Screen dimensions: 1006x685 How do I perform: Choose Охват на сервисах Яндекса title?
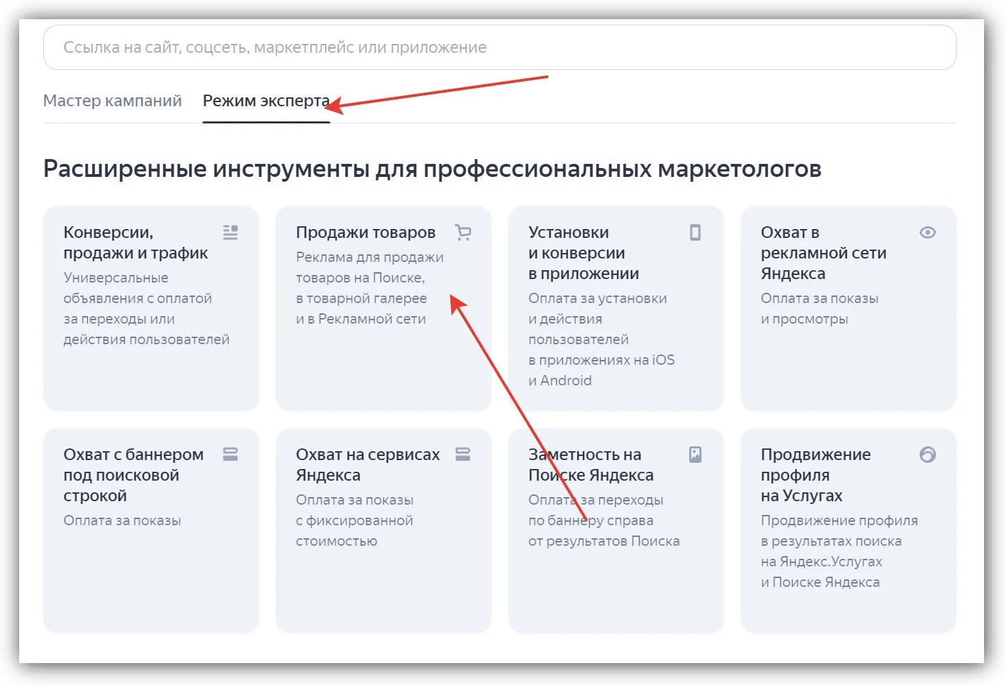pyautogui.click(x=368, y=465)
